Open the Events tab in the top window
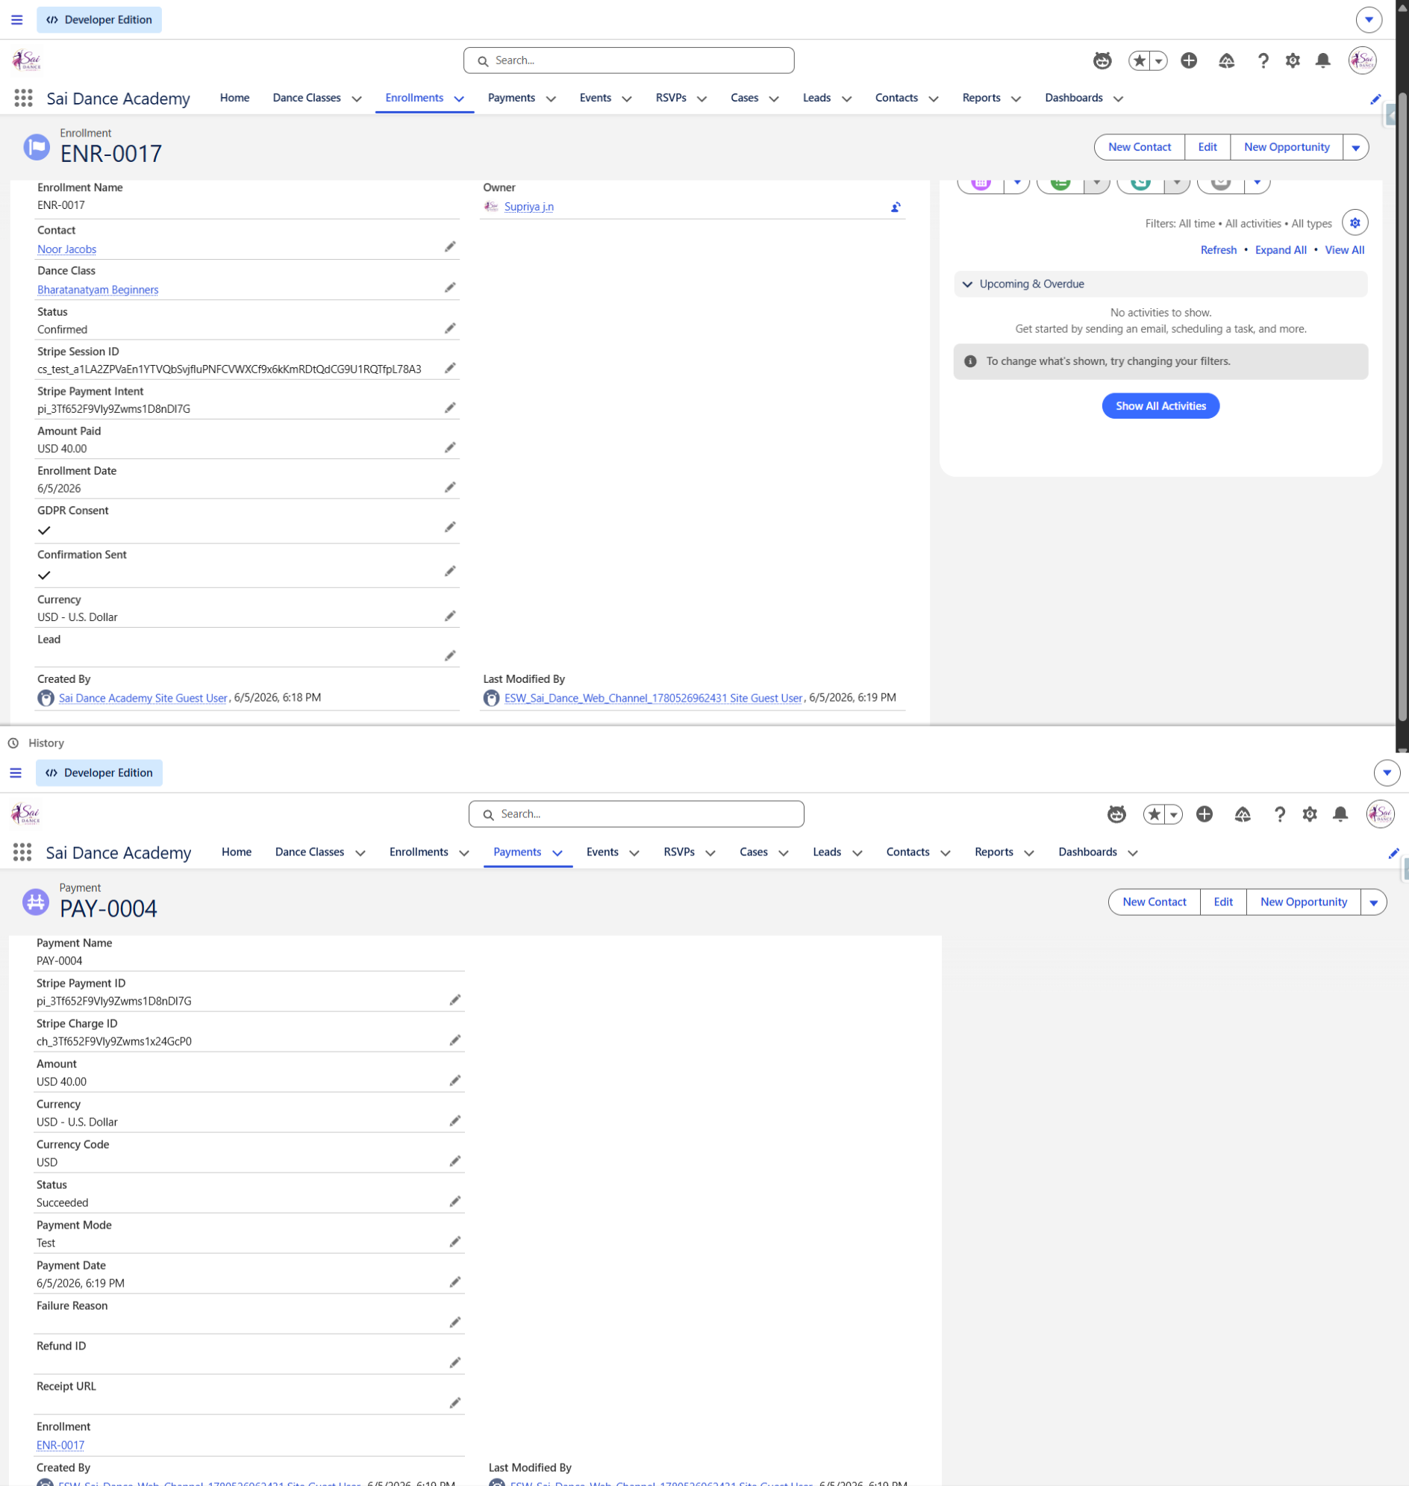The height and width of the screenshot is (1486, 1409). coord(596,98)
